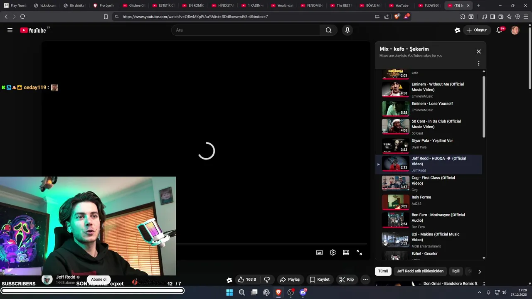Open video player settings gear
This screenshot has width=532, height=299.
coord(332,252)
